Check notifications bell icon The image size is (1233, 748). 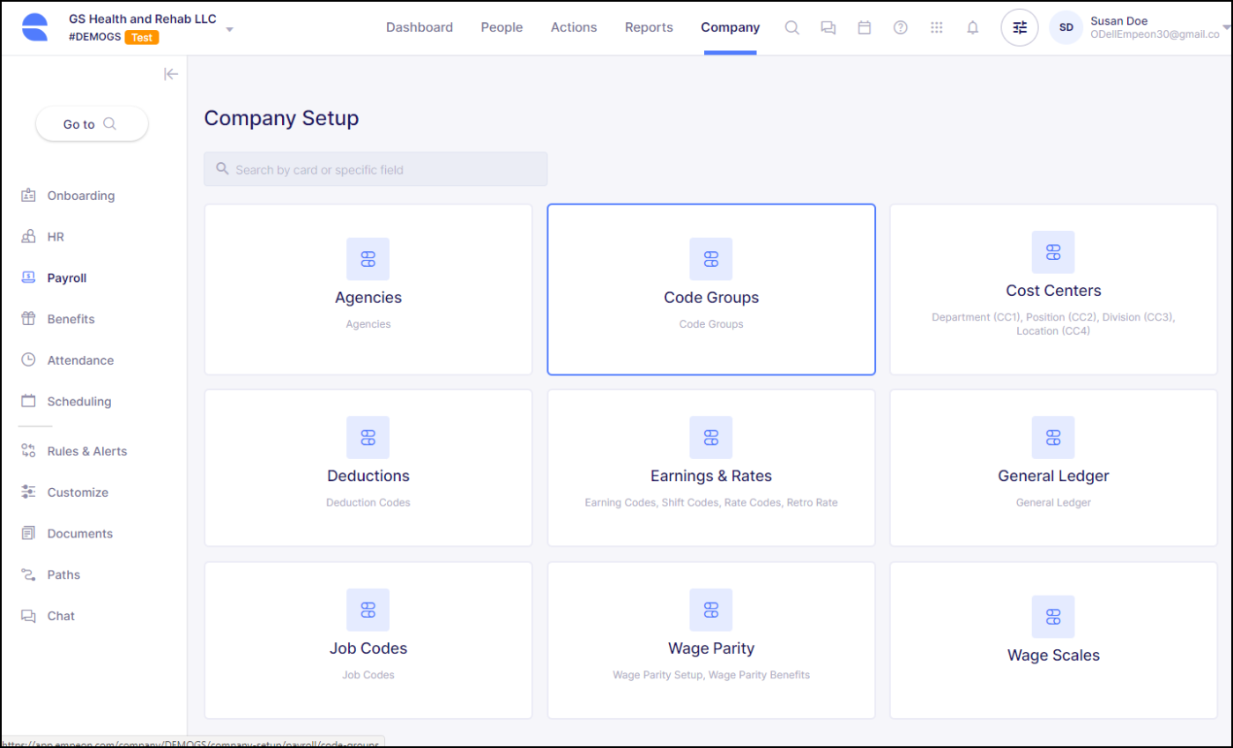972,27
